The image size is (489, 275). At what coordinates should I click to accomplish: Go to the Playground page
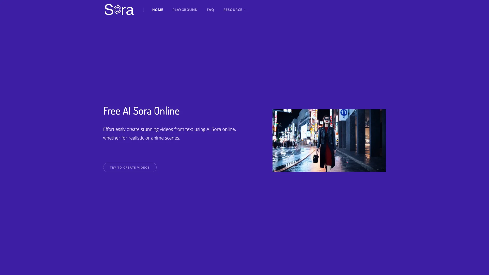185,10
